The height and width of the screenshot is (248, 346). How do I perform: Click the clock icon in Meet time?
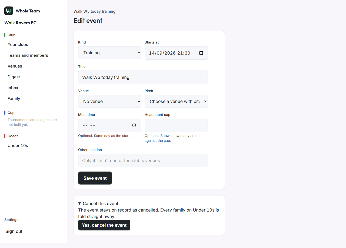coord(134,125)
